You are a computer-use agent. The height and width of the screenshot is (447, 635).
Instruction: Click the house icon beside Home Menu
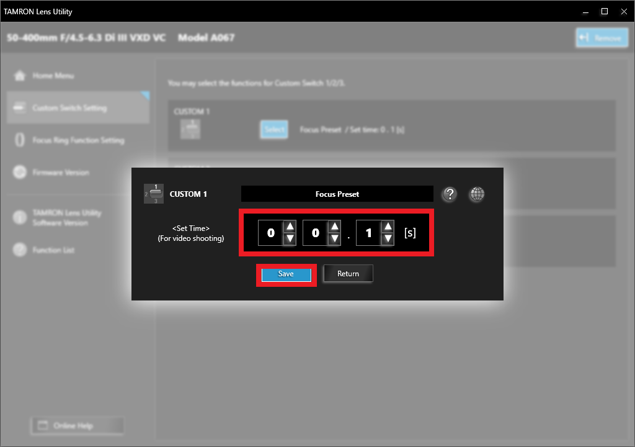tap(19, 76)
